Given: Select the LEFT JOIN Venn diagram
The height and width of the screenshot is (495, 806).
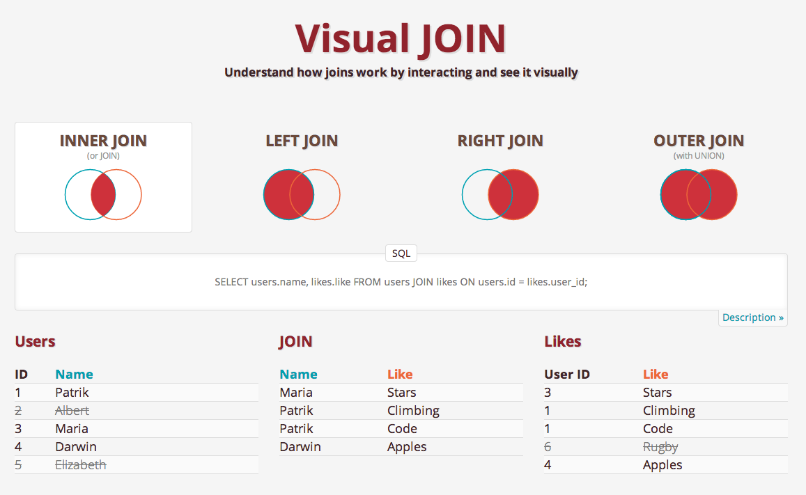Looking at the screenshot, I should click(x=302, y=194).
